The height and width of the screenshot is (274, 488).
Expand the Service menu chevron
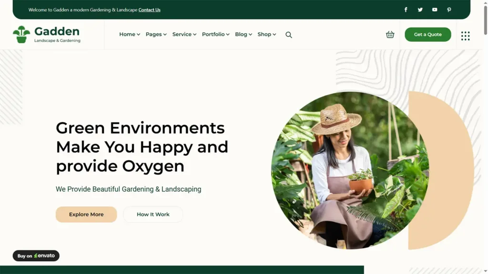coord(194,34)
